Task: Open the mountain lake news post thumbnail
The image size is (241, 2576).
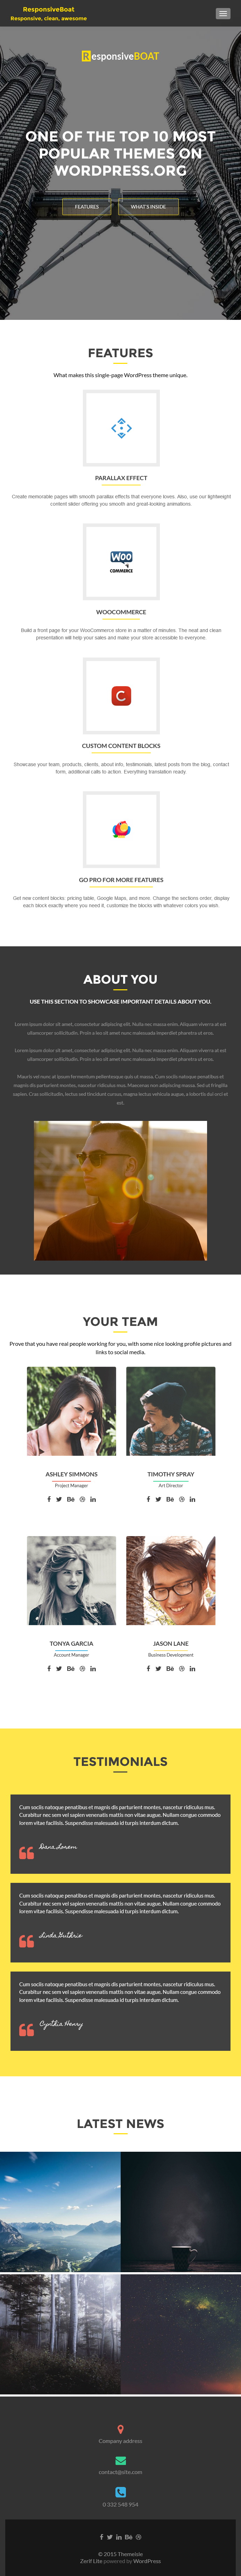Action: click(x=60, y=2212)
